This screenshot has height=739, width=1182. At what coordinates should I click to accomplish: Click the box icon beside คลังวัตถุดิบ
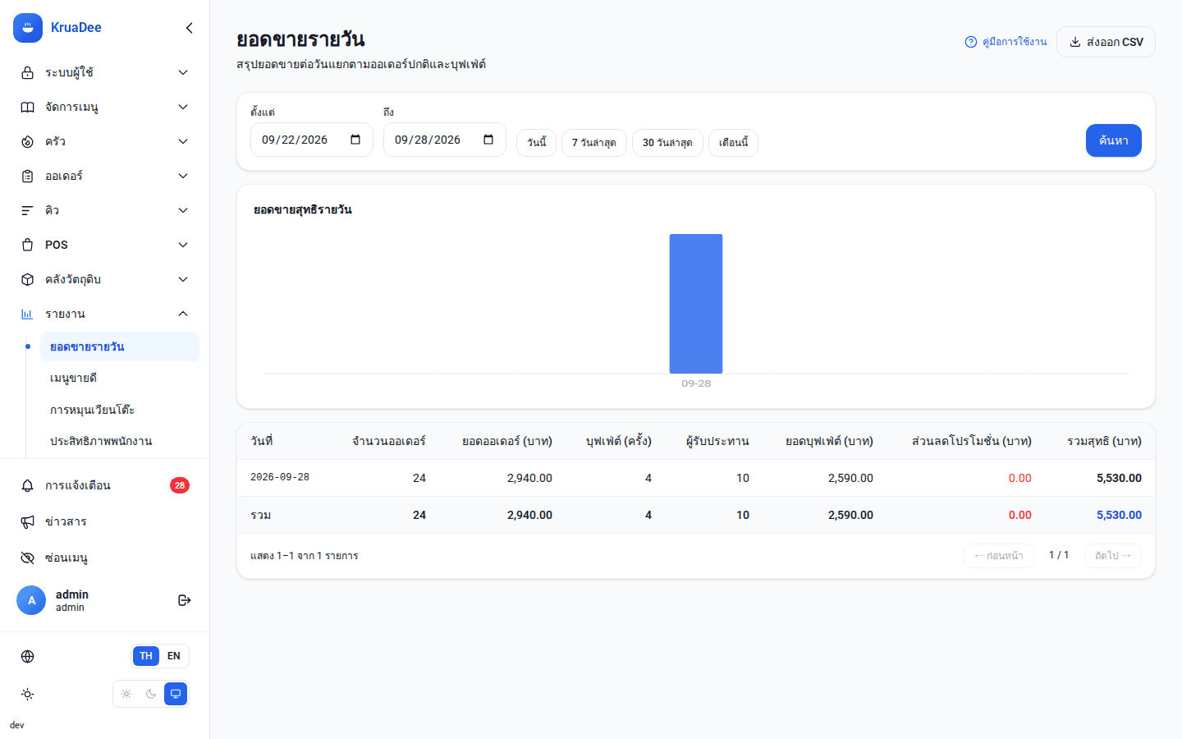27,279
